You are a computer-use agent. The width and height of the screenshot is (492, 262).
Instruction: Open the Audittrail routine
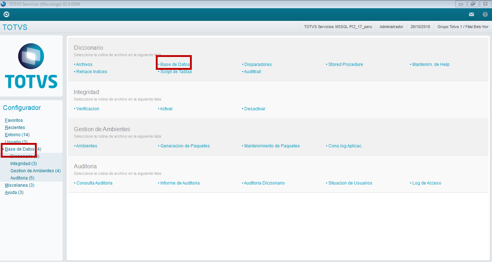(x=252, y=72)
